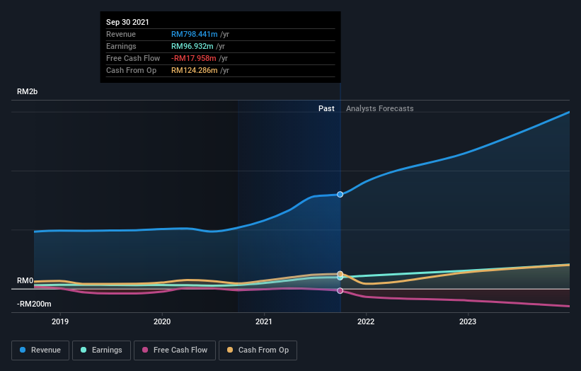Click the Analysts Forecasts label
Image resolution: width=581 pixels, height=371 pixels.
380,108
